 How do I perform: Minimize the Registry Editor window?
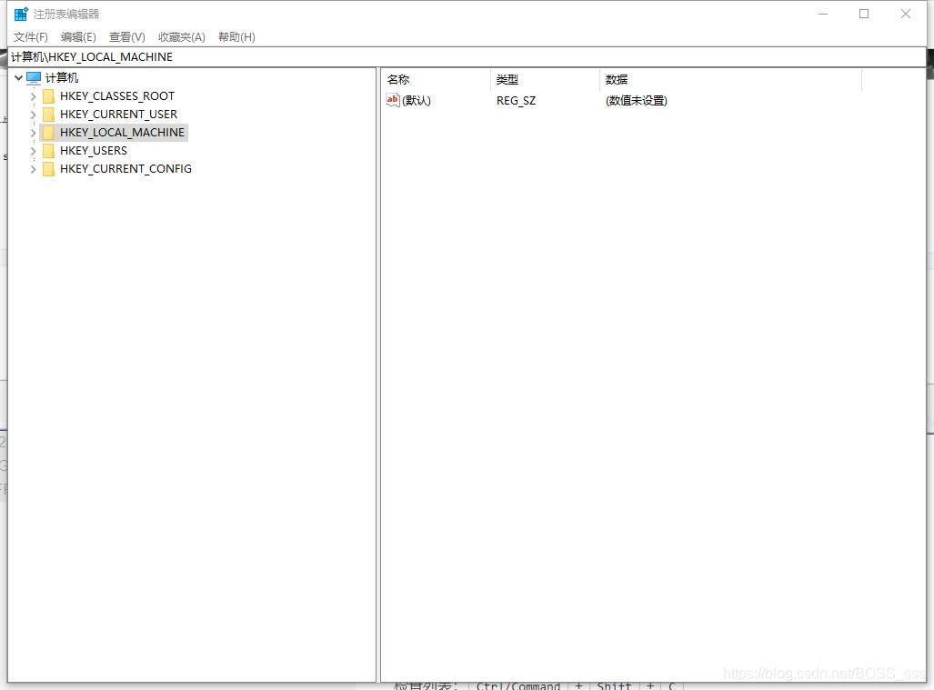(823, 14)
